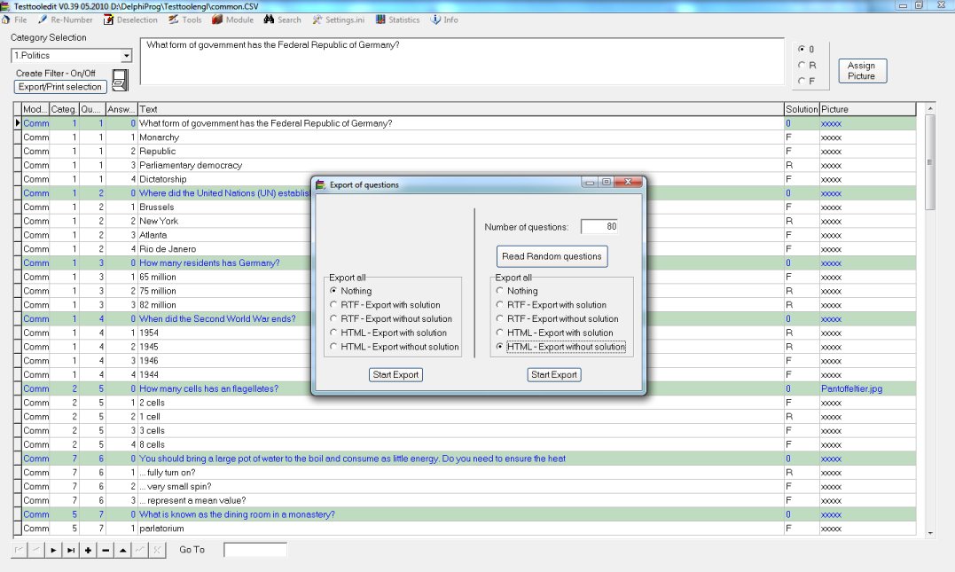Go to first record navigator button

coord(19,550)
